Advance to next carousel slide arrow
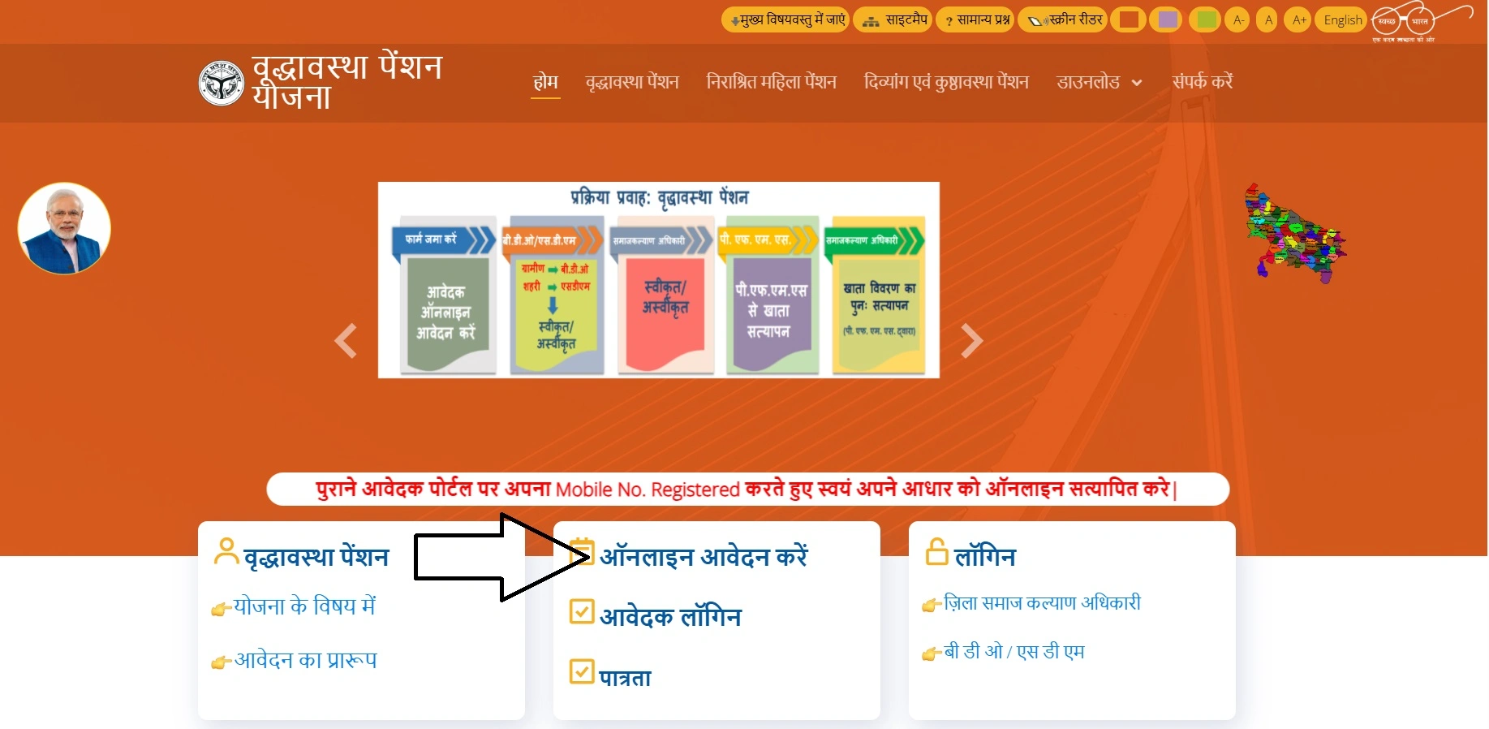 [971, 340]
